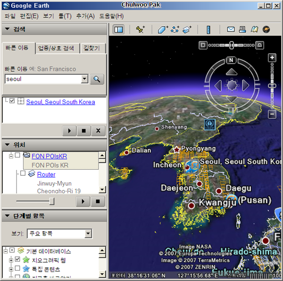Zoom out with the minus button
The image size is (283, 281).
pos(272,114)
